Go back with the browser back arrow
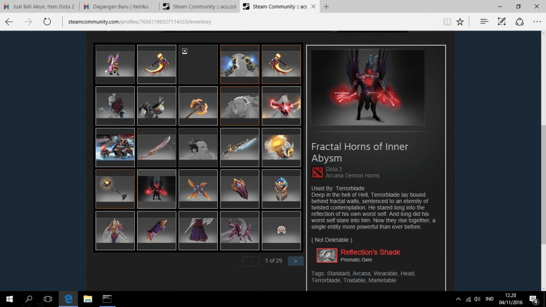 tap(9, 22)
